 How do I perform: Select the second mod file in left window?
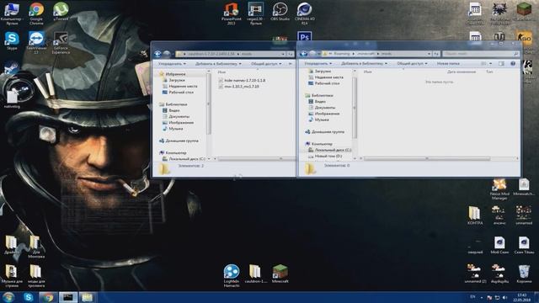[x=242, y=87]
